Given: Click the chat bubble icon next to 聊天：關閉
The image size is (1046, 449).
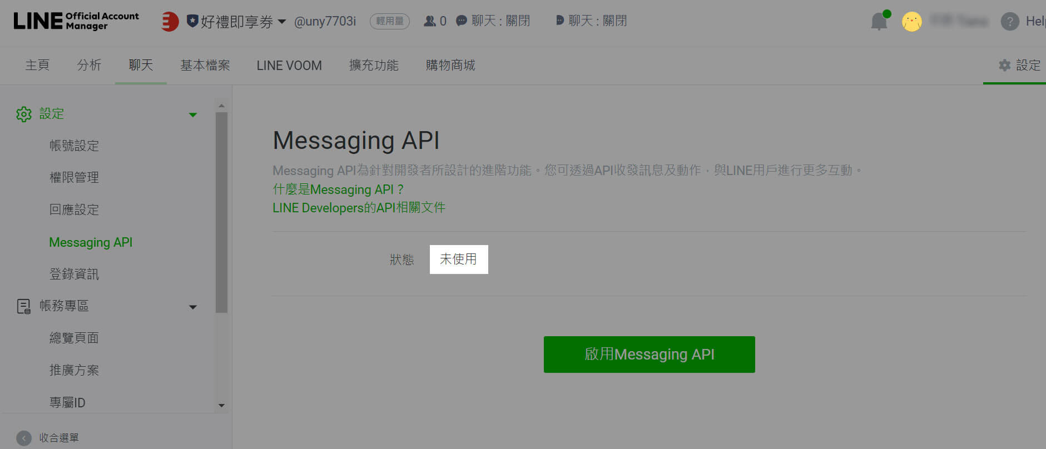Looking at the screenshot, I should 462,21.
